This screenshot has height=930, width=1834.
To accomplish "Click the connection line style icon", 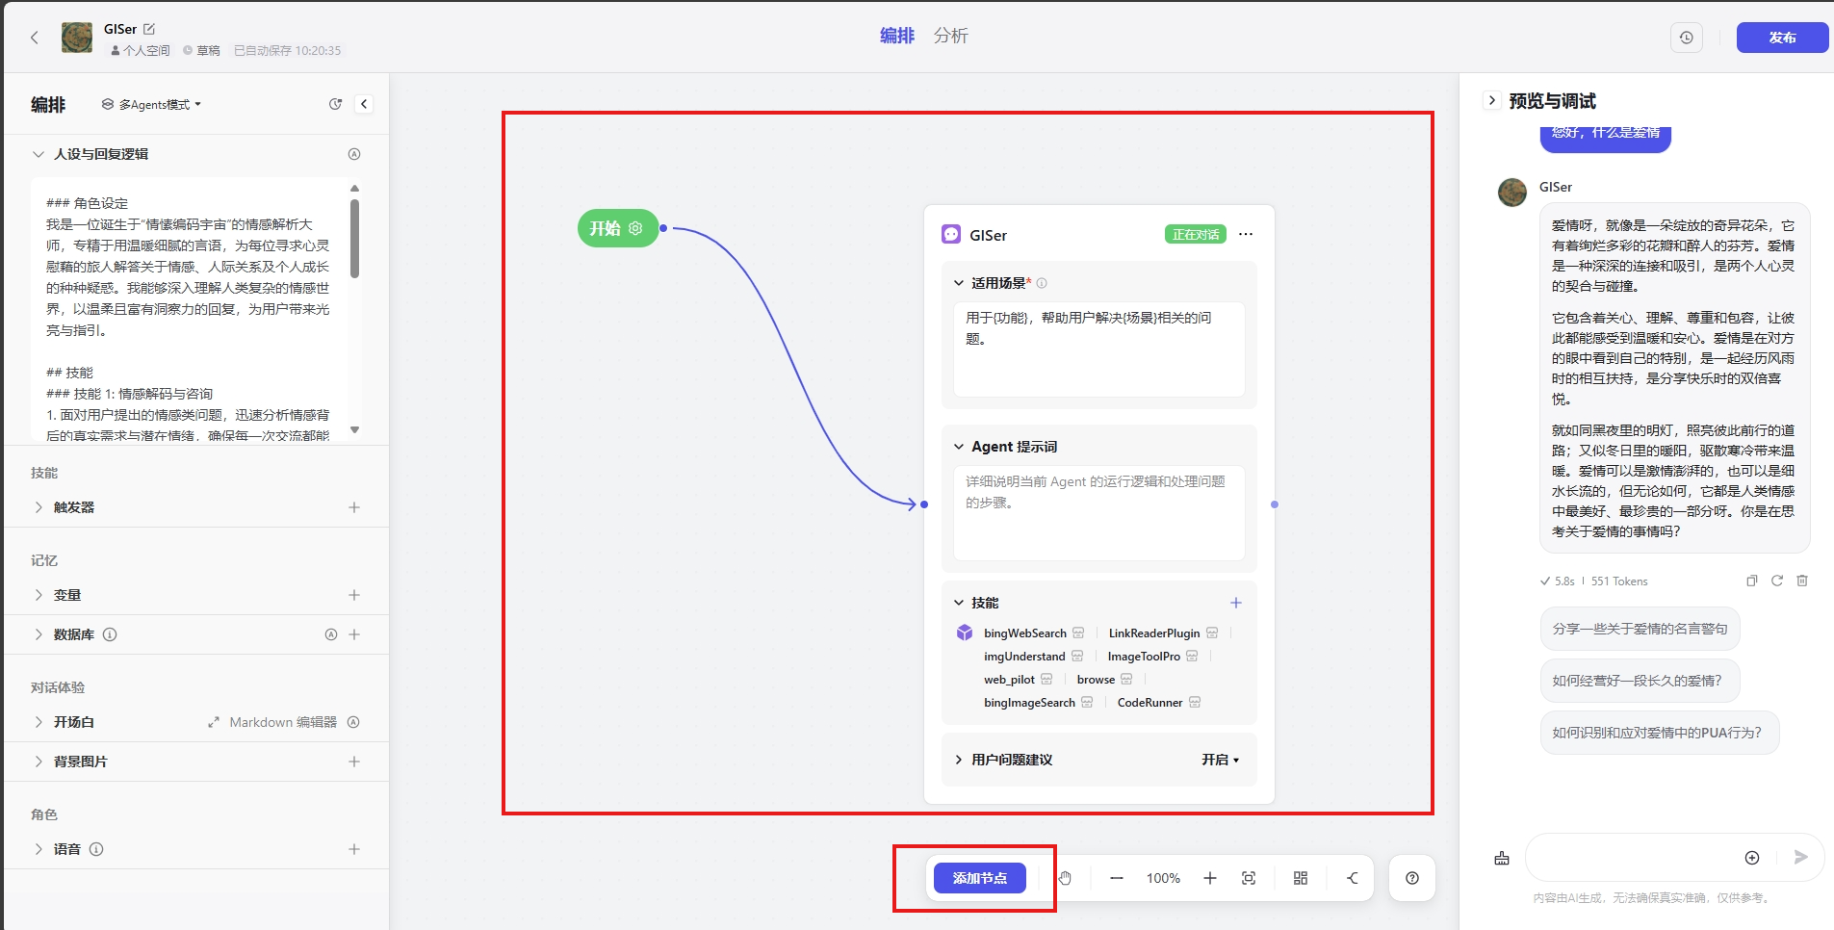I will tap(1353, 878).
